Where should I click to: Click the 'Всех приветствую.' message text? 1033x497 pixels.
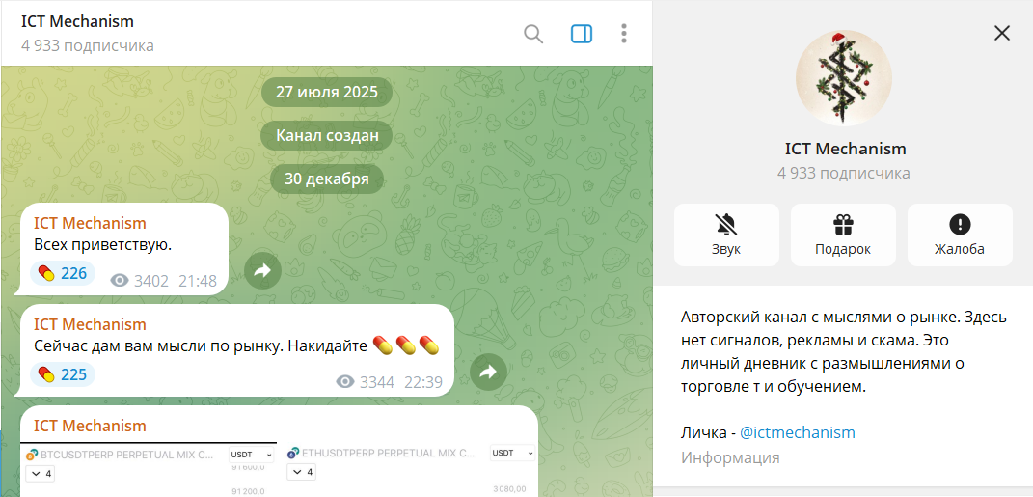pos(102,245)
